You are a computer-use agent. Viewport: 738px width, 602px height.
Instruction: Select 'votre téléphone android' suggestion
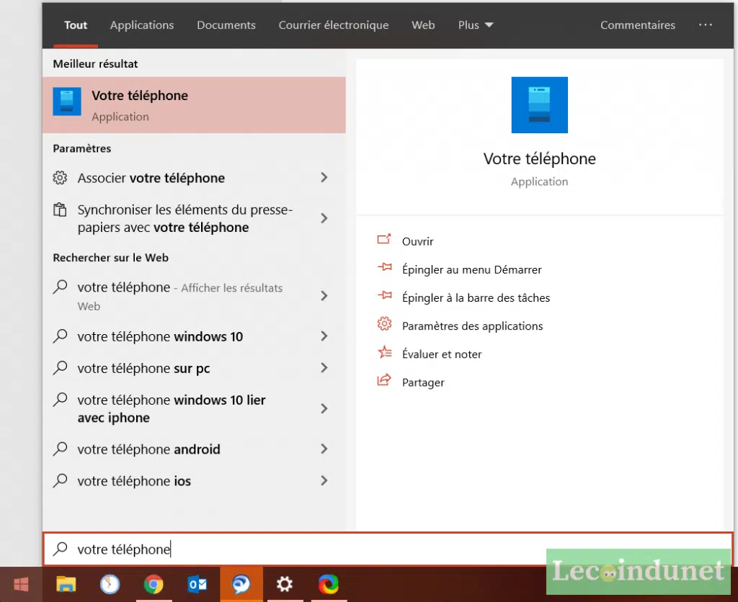click(194, 449)
